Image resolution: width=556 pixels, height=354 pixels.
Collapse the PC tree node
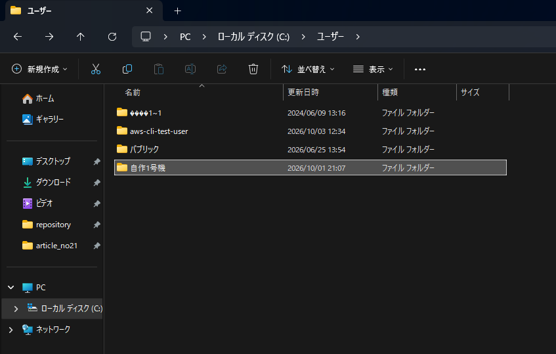(11, 287)
